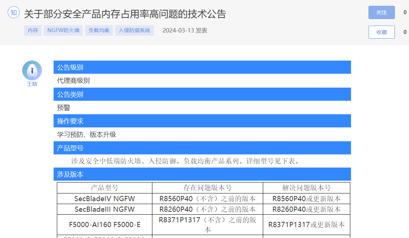Image resolution: width=409 pixels, height=238 pixels.
Task: Click the 关注 follow button
Action: tap(381, 12)
